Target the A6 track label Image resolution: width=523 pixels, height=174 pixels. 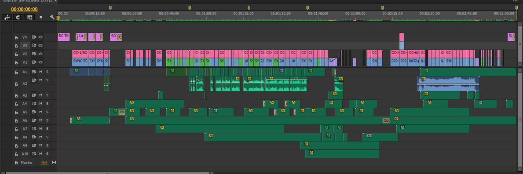coord(25,120)
